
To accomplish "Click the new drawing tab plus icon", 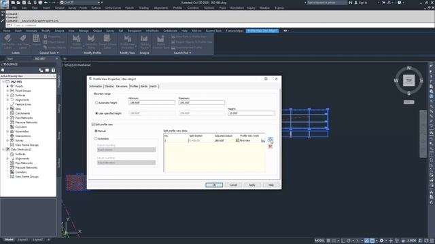I will 65,59.
